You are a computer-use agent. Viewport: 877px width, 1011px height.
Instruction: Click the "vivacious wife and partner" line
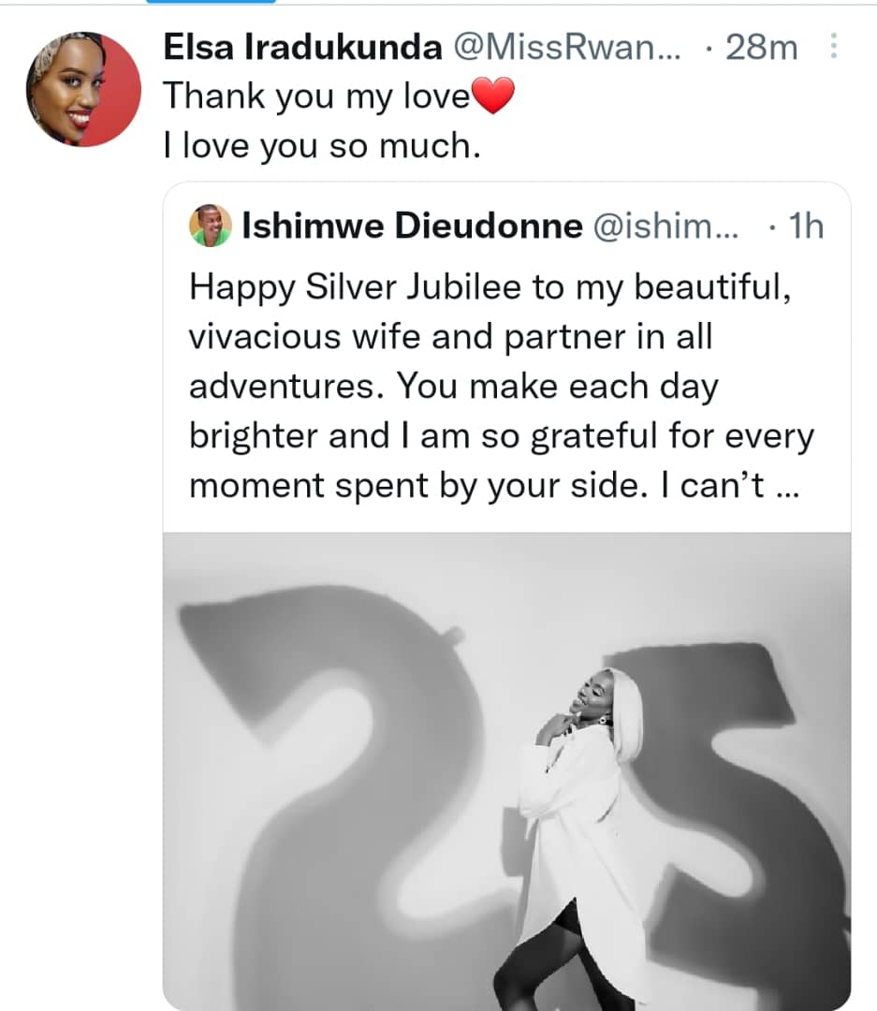tap(451, 336)
